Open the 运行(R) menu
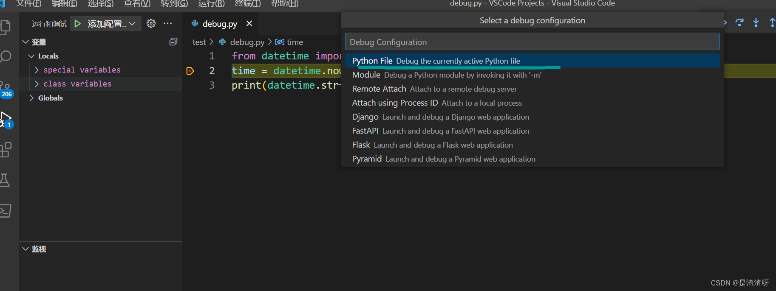 (211, 4)
